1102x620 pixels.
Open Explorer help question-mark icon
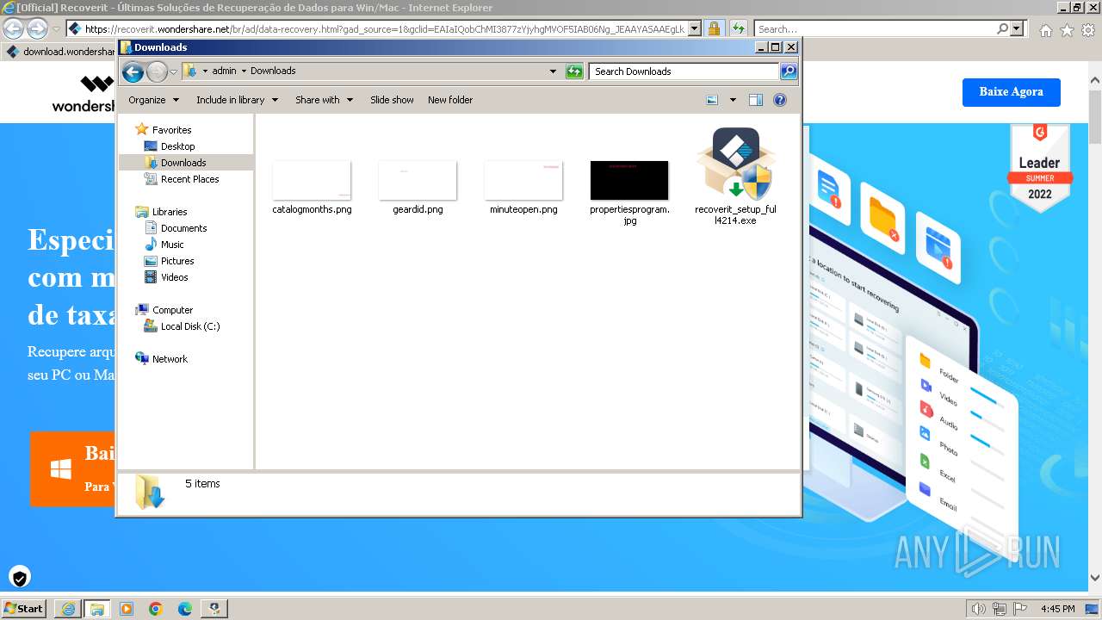780,100
